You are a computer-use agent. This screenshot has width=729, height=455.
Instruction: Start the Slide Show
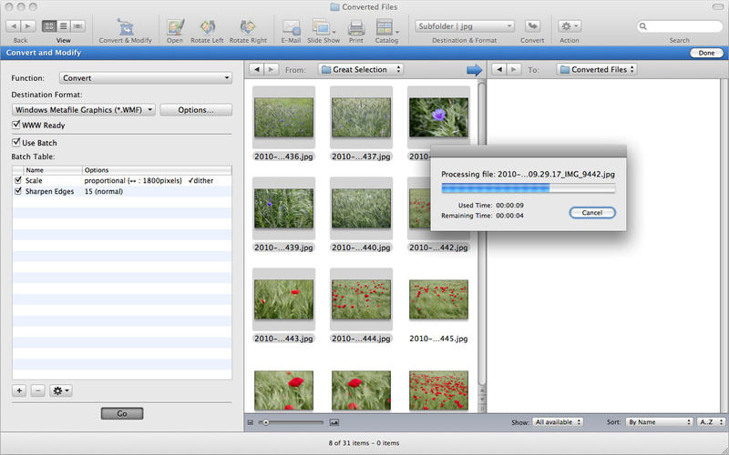pyautogui.click(x=323, y=26)
